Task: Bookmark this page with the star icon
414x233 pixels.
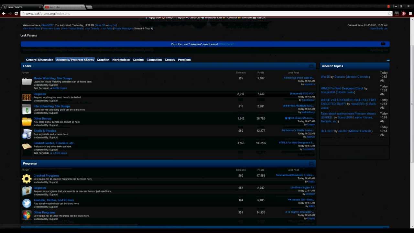Action: 389,14
